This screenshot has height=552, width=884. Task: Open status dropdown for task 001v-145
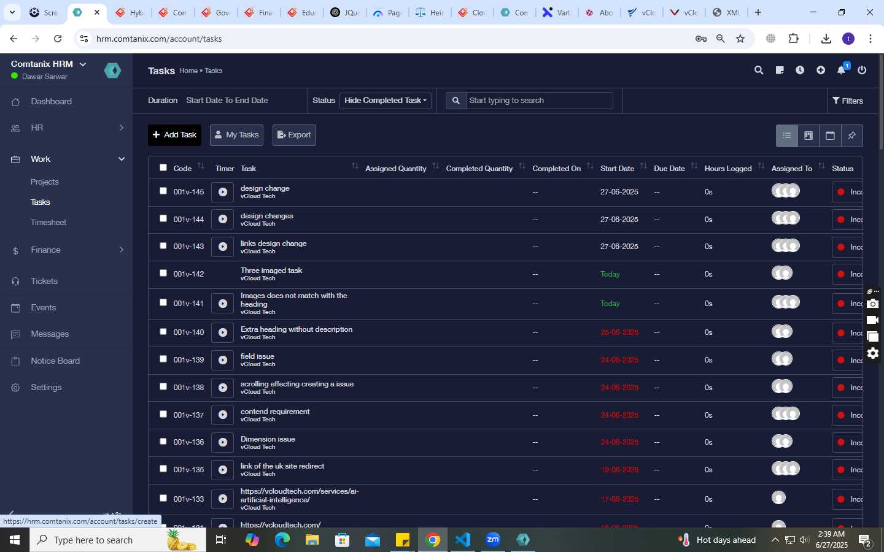tap(847, 192)
